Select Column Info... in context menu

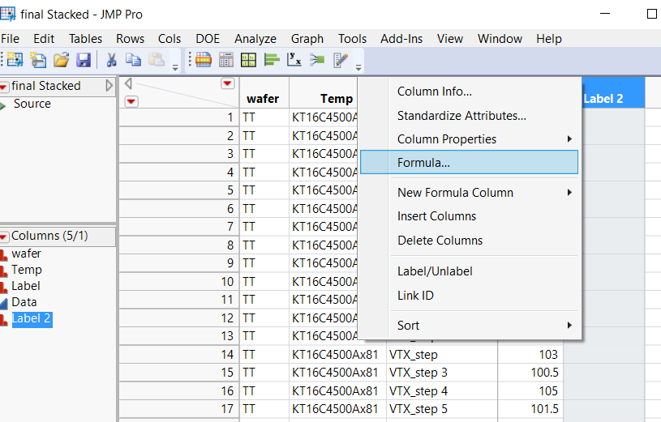pyautogui.click(x=434, y=92)
